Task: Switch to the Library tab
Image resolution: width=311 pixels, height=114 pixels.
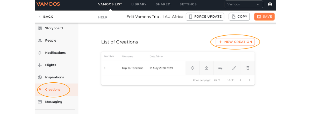Action: (x=139, y=4)
